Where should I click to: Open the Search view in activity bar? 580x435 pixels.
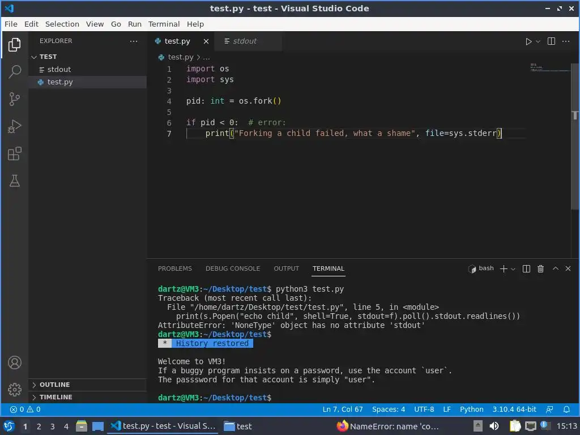14,72
